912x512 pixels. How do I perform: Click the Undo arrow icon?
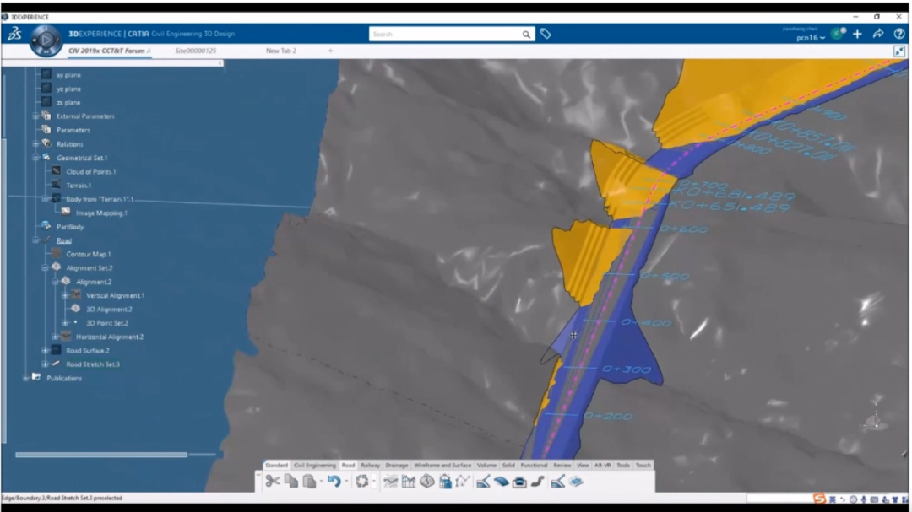334,482
